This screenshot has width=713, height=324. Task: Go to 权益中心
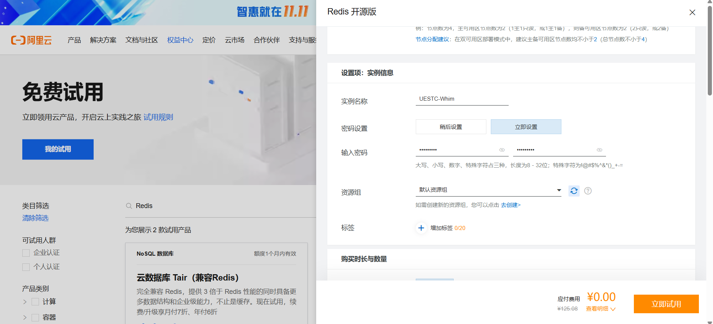(x=180, y=40)
